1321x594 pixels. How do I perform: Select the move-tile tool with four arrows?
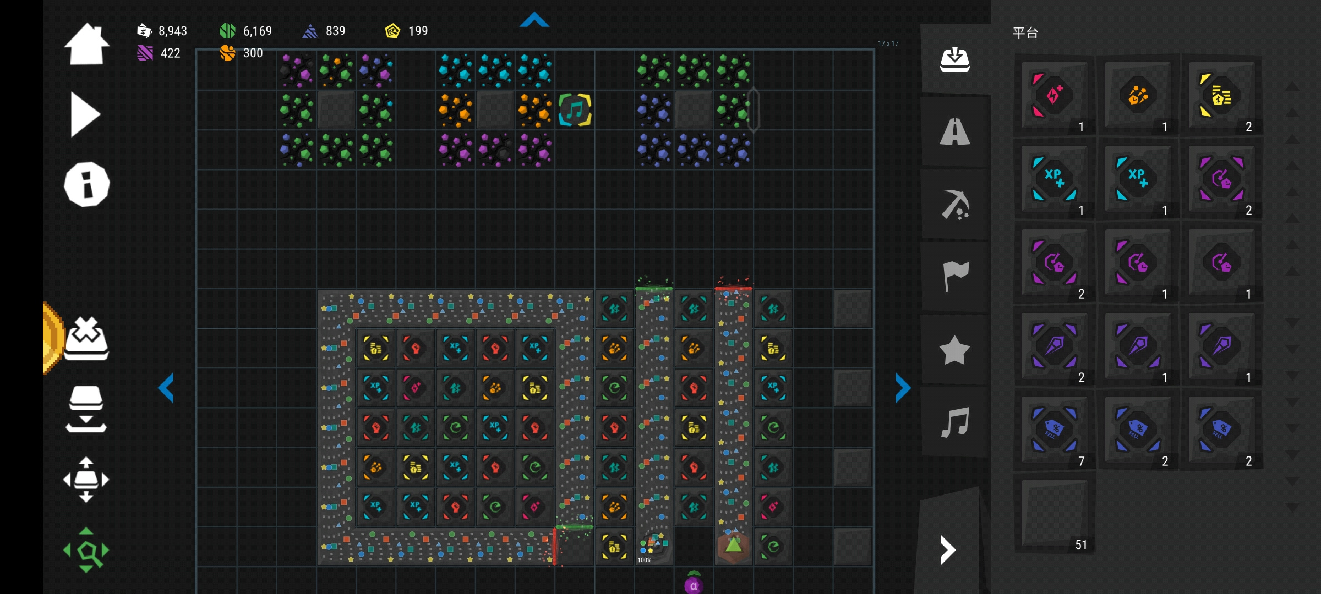[86, 480]
